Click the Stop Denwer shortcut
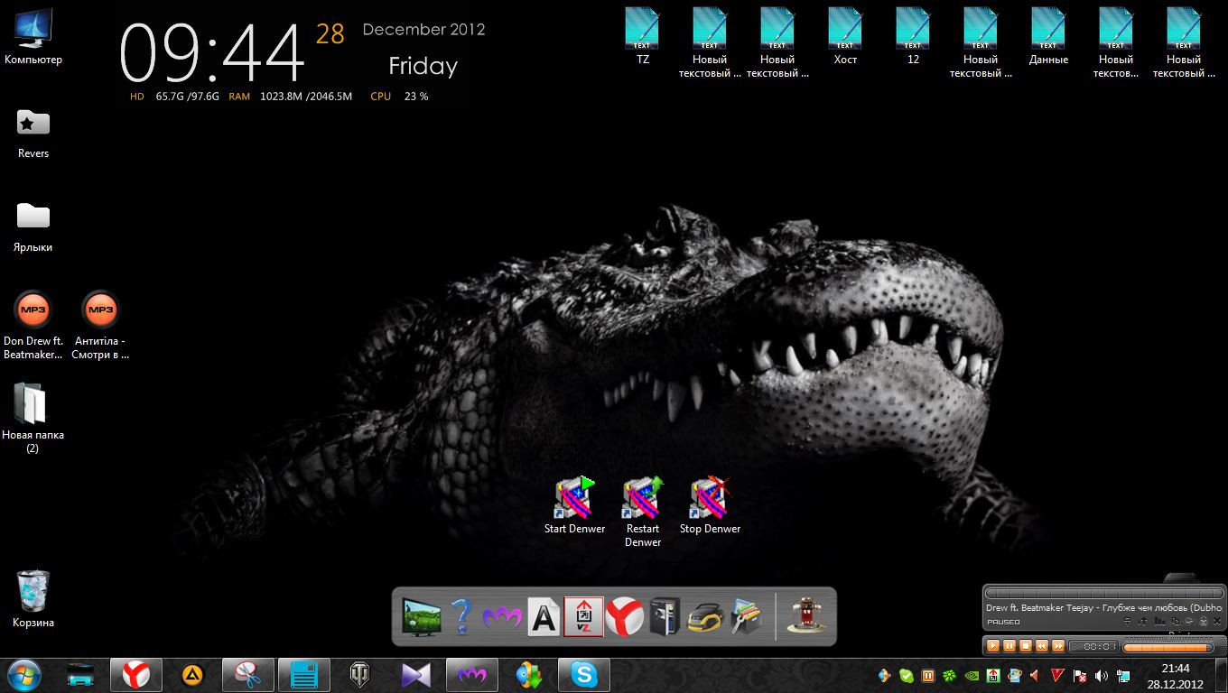1228x693 pixels. [710, 499]
